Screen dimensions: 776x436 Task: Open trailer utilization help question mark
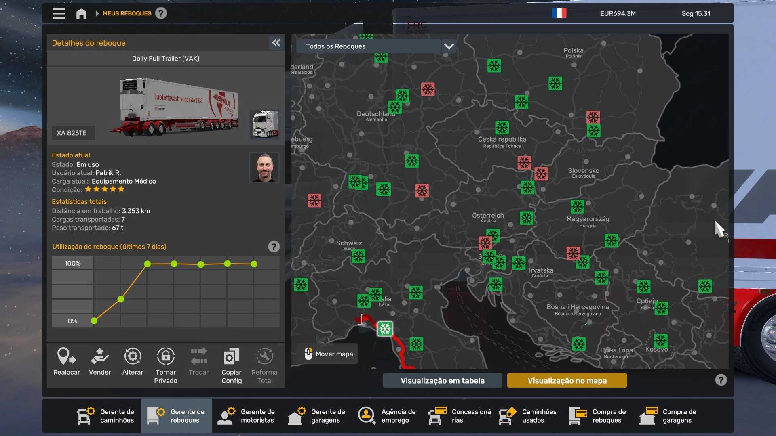pos(274,247)
